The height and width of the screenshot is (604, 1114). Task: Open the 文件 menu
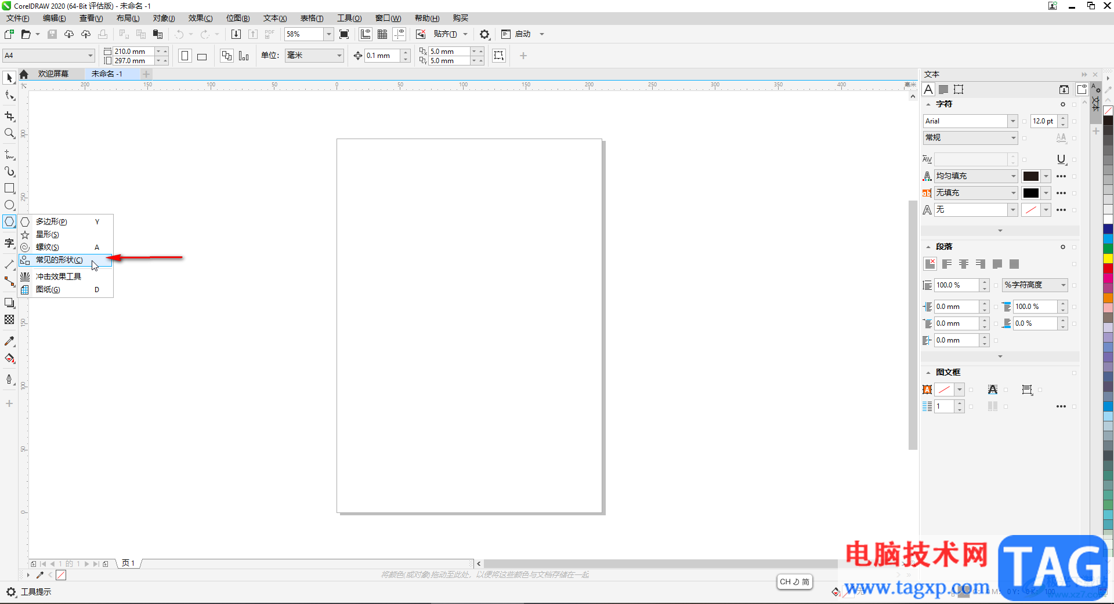point(17,19)
